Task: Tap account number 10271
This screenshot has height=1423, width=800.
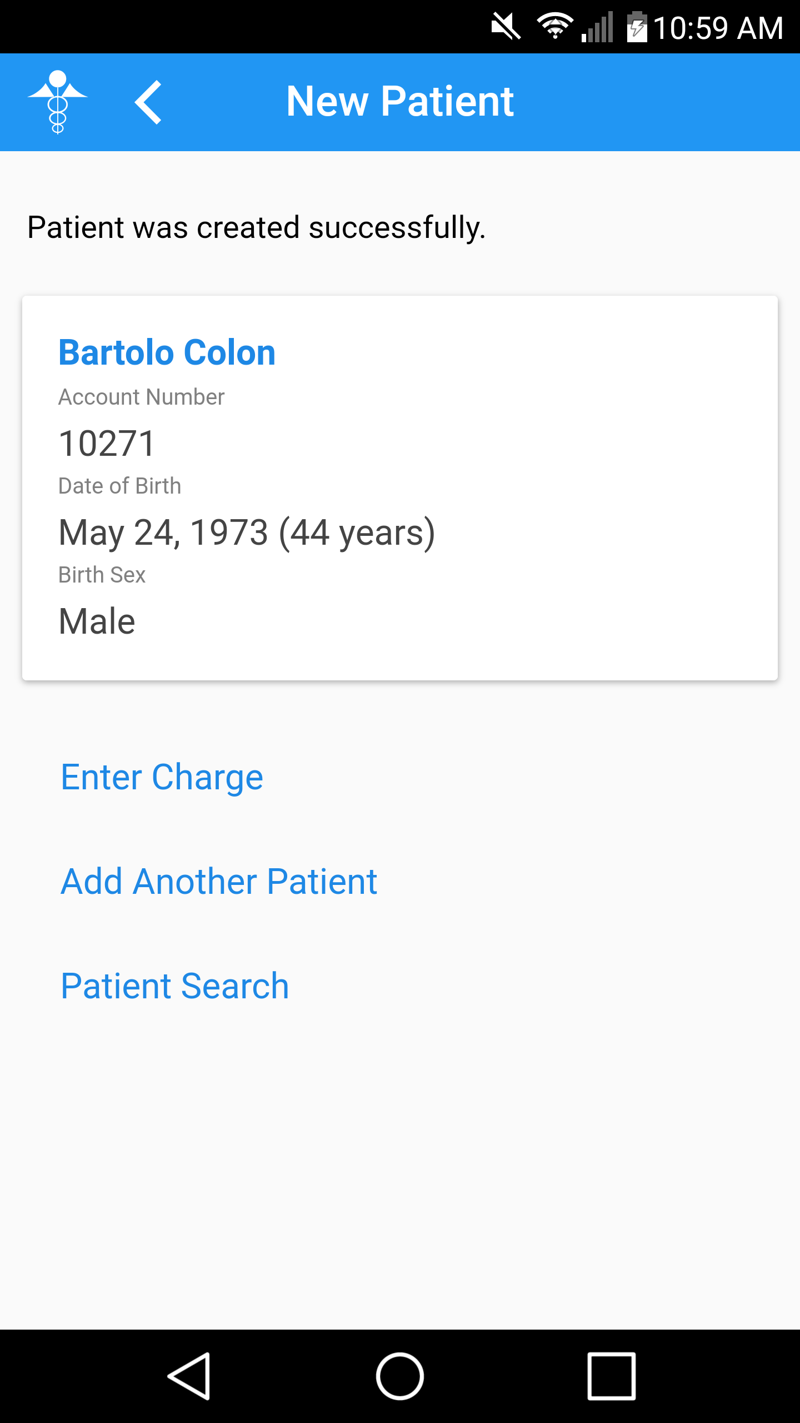Action: pyautogui.click(x=107, y=444)
